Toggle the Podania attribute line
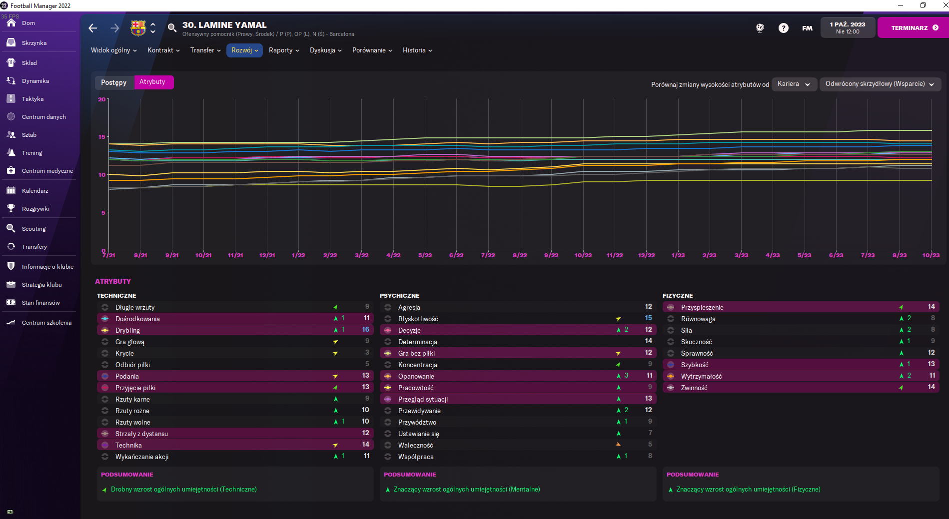This screenshot has height=519, width=949. pyautogui.click(x=105, y=376)
